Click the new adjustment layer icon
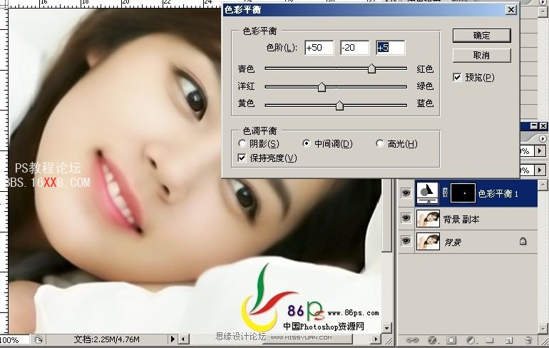The width and height of the screenshot is (549, 348). coord(471,339)
